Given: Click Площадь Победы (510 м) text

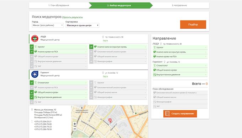Looking at the screenshot, I should [46, 112].
